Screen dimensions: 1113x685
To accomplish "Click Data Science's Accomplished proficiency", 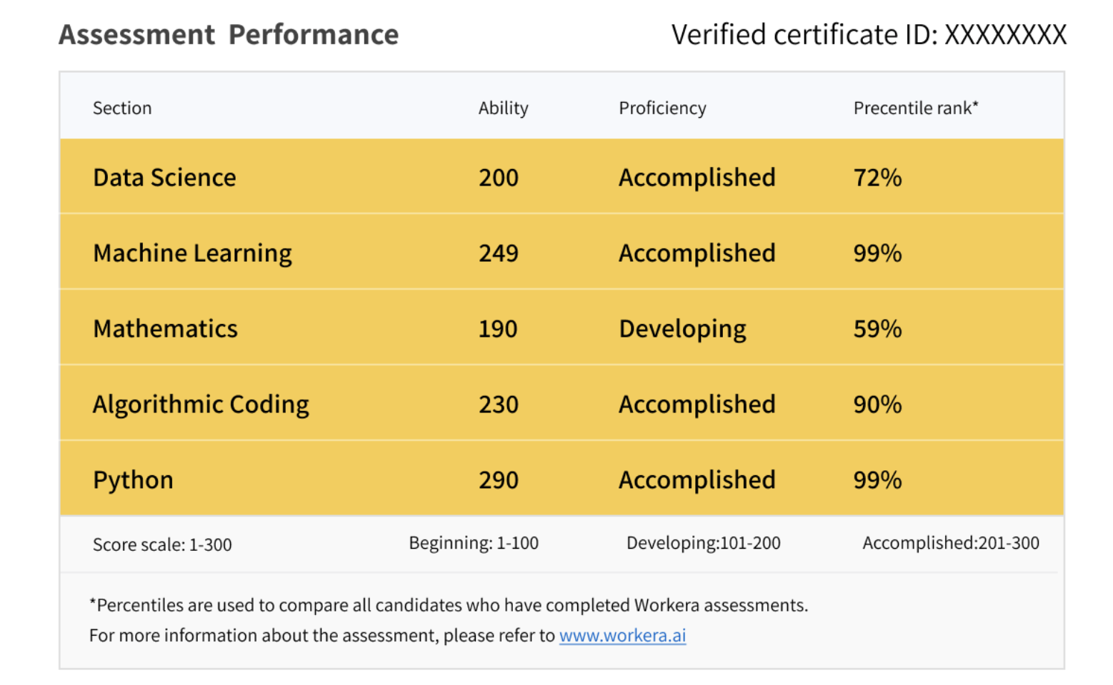I will tap(697, 177).
